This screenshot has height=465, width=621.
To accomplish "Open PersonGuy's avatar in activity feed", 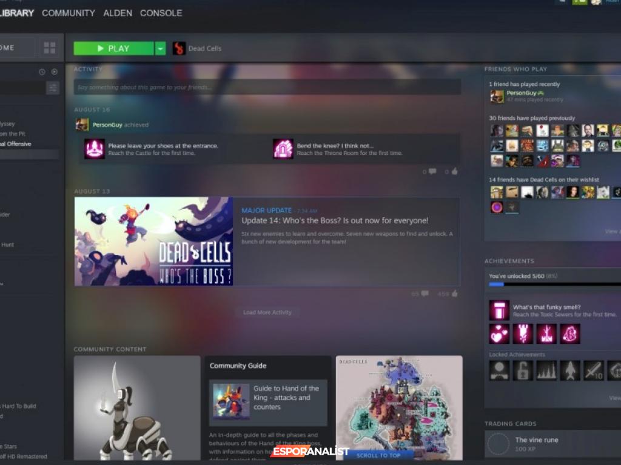I will coord(82,125).
